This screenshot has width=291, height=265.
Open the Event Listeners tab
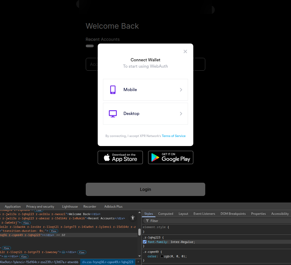tap(204, 214)
